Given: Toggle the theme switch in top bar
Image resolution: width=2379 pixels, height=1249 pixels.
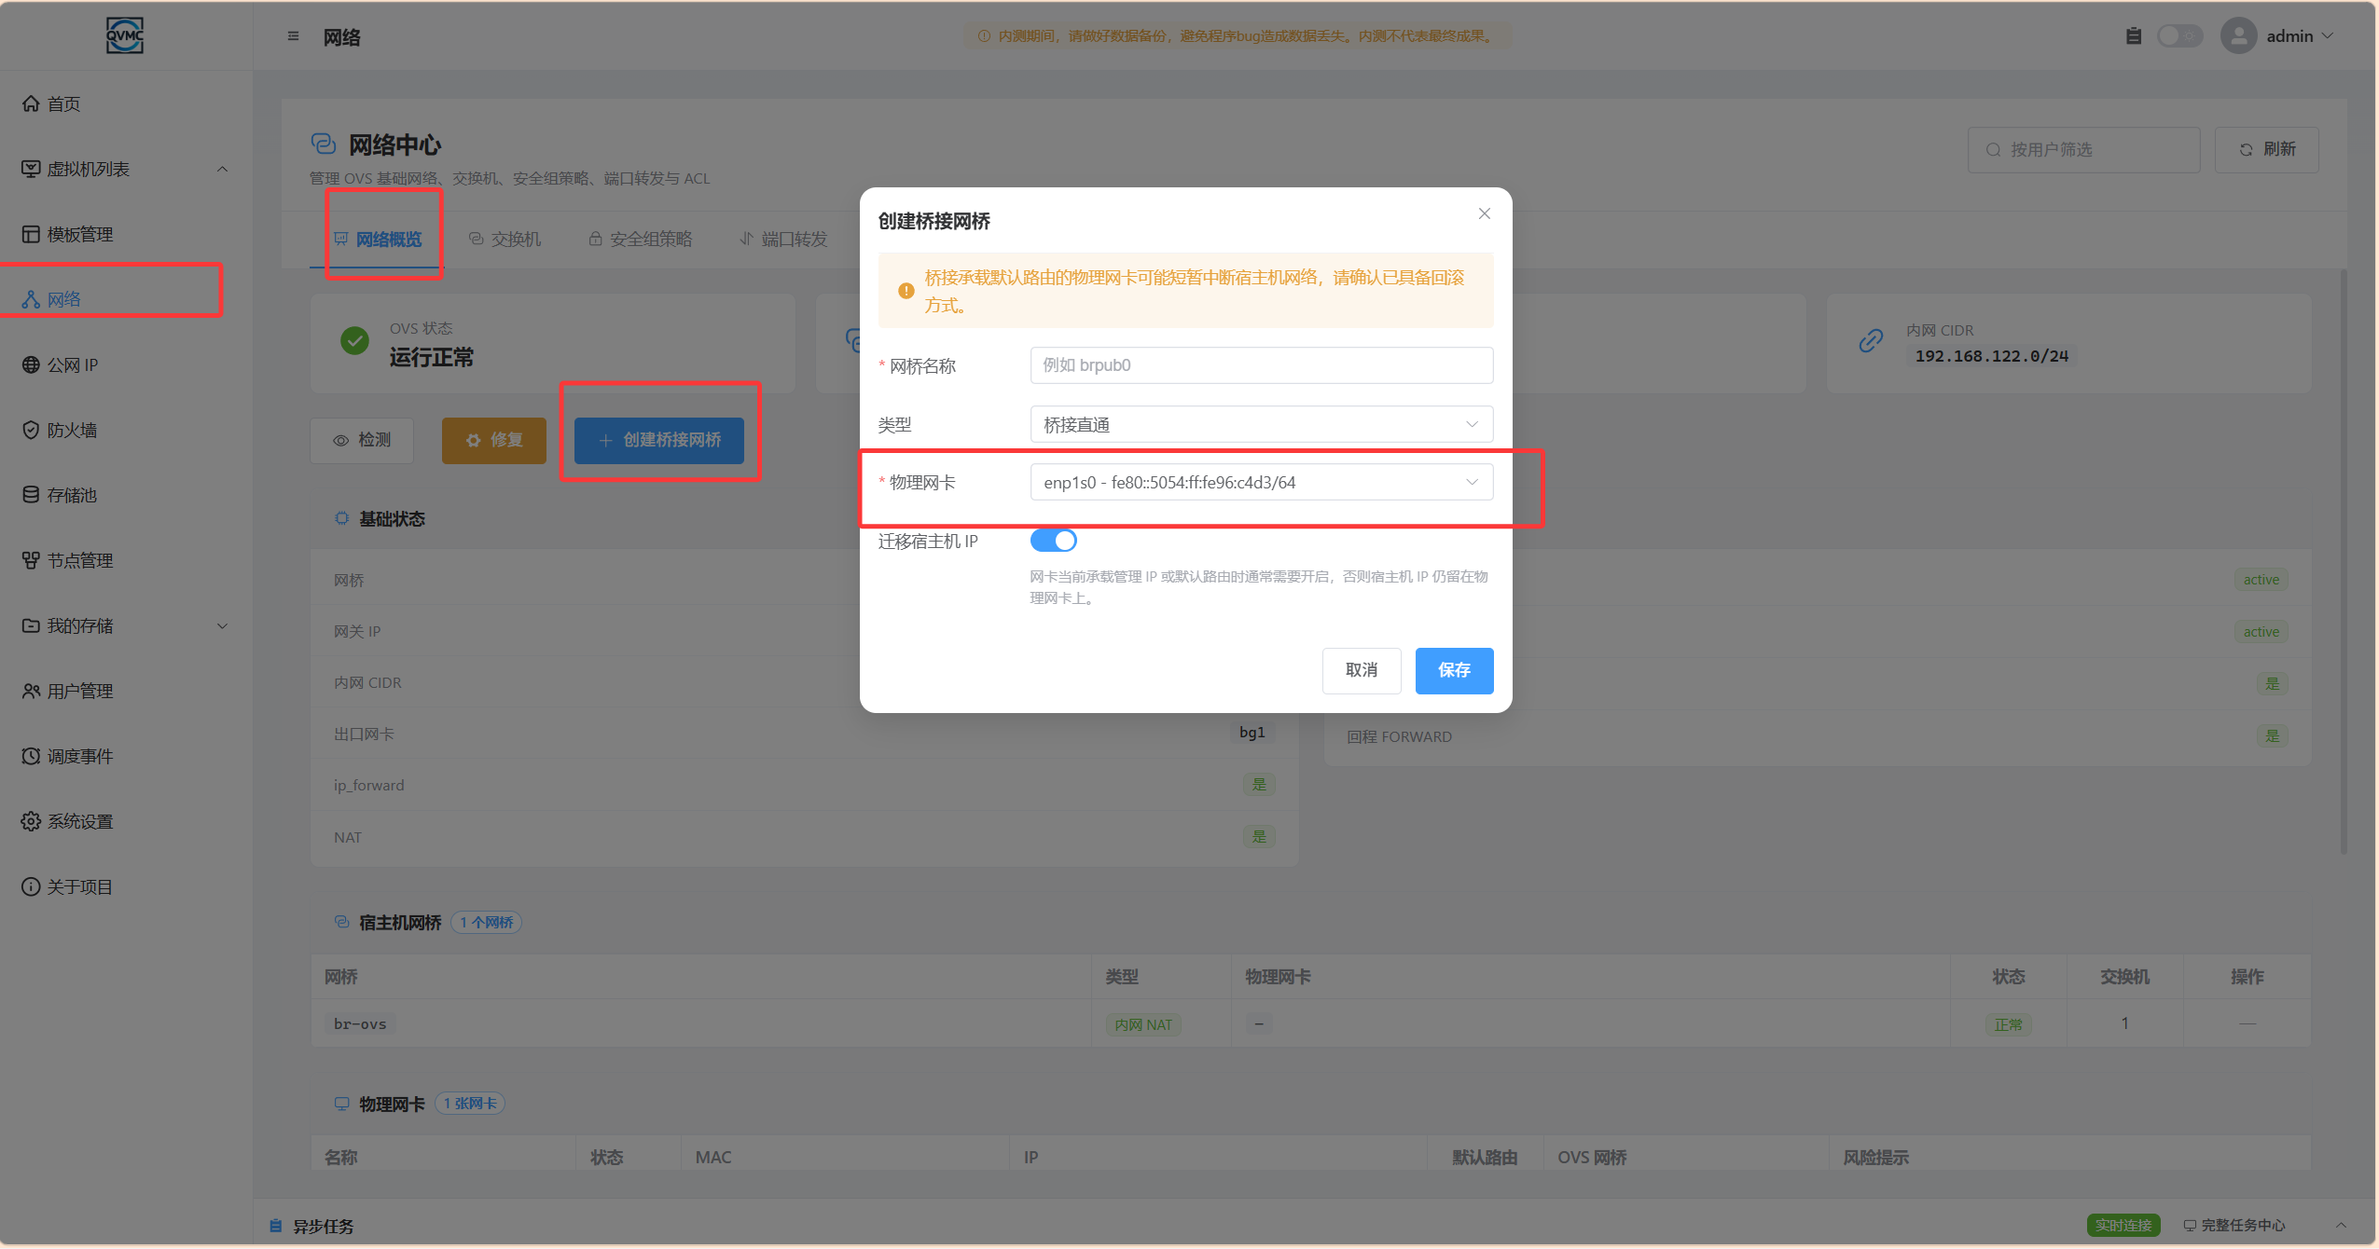Looking at the screenshot, I should tap(2179, 36).
